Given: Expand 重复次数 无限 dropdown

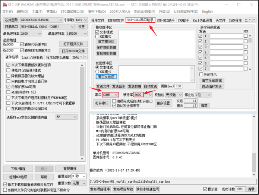Looking at the screenshot, I should (x=84, y=183).
